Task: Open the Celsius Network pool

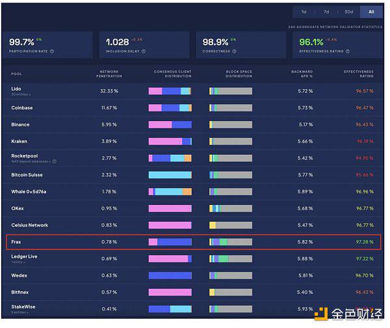Action: pos(29,225)
